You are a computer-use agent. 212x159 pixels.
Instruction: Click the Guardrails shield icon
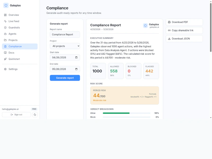5,28
